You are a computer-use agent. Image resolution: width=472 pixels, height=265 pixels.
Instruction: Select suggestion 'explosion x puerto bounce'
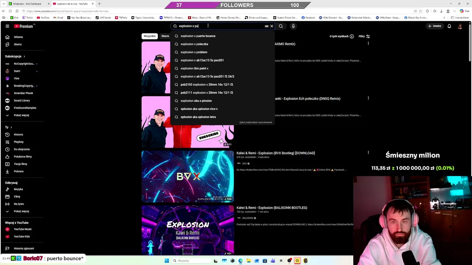click(x=223, y=36)
